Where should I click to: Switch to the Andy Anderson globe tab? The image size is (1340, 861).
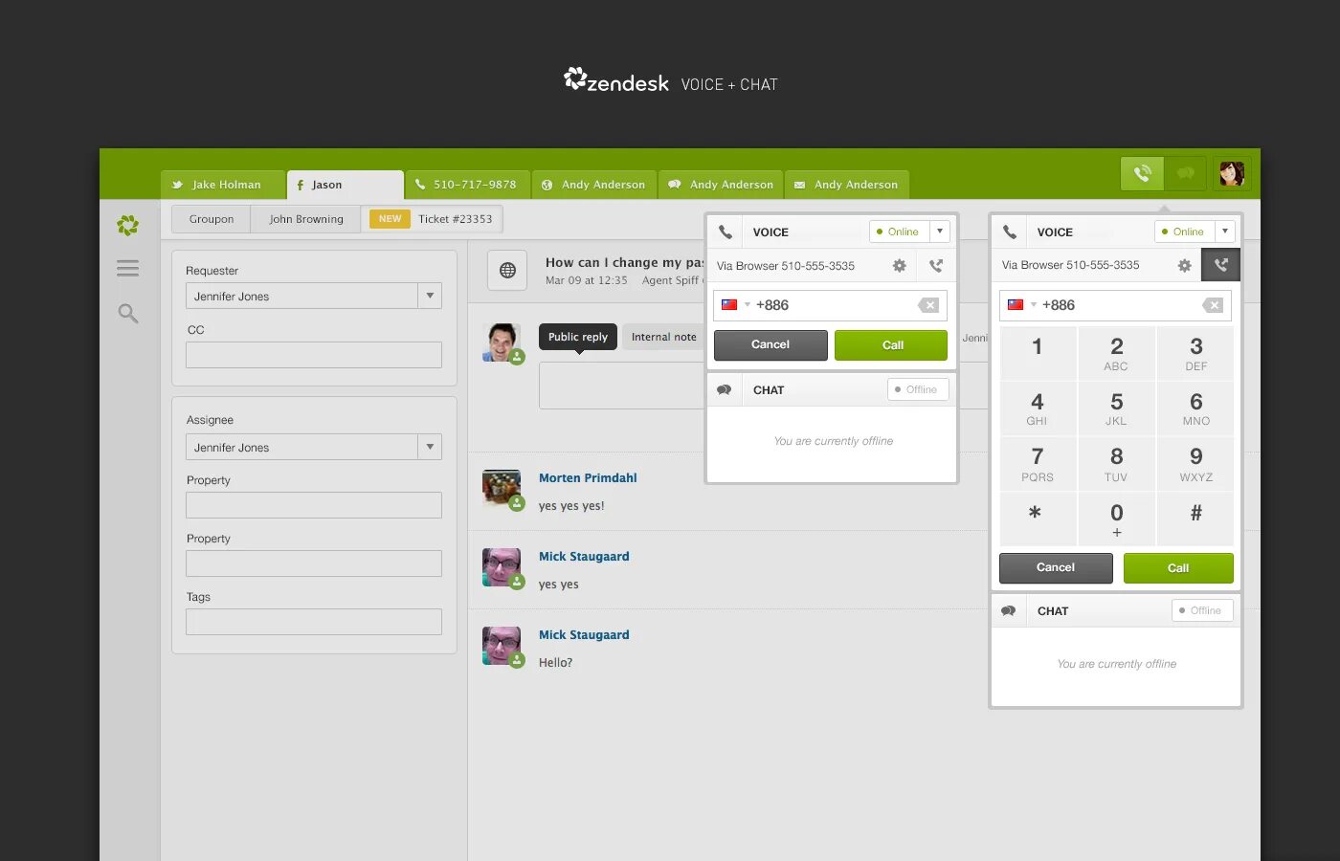click(x=594, y=185)
